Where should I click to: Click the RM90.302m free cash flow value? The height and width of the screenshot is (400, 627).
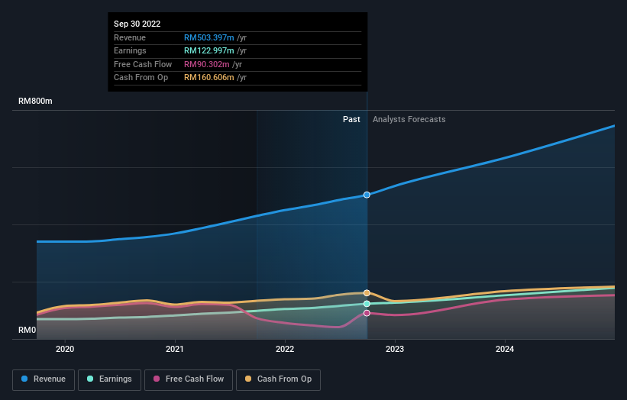point(207,64)
